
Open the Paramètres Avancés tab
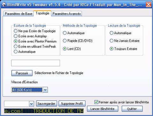coord(67,14)
